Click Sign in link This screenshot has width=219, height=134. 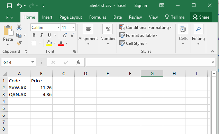coord(141,6)
